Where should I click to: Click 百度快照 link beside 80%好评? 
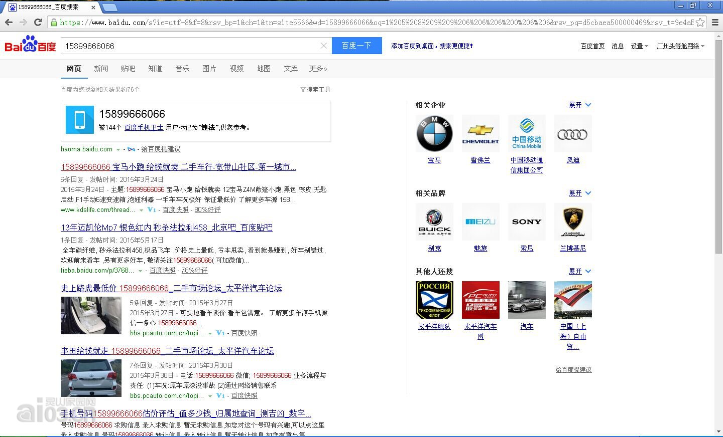click(x=176, y=210)
